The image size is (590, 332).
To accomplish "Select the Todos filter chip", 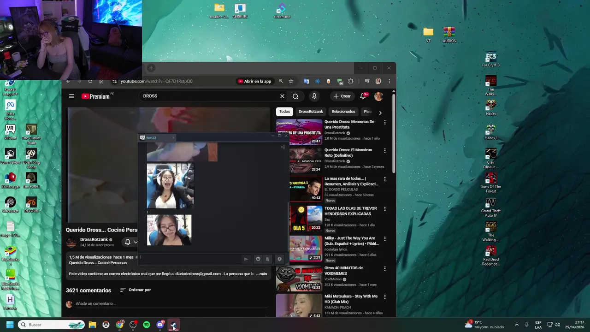I will [x=284, y=112].
